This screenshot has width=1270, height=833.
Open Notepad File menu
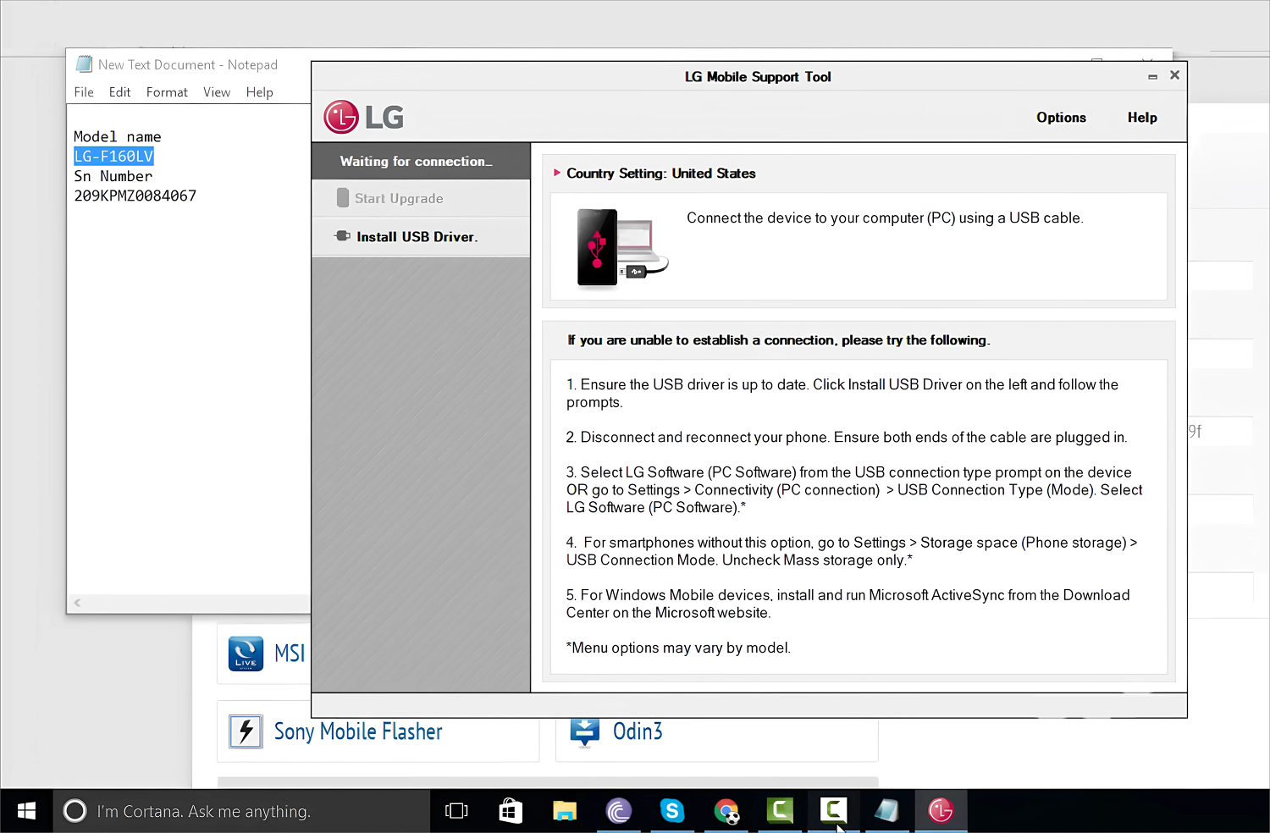pos(84,91)
